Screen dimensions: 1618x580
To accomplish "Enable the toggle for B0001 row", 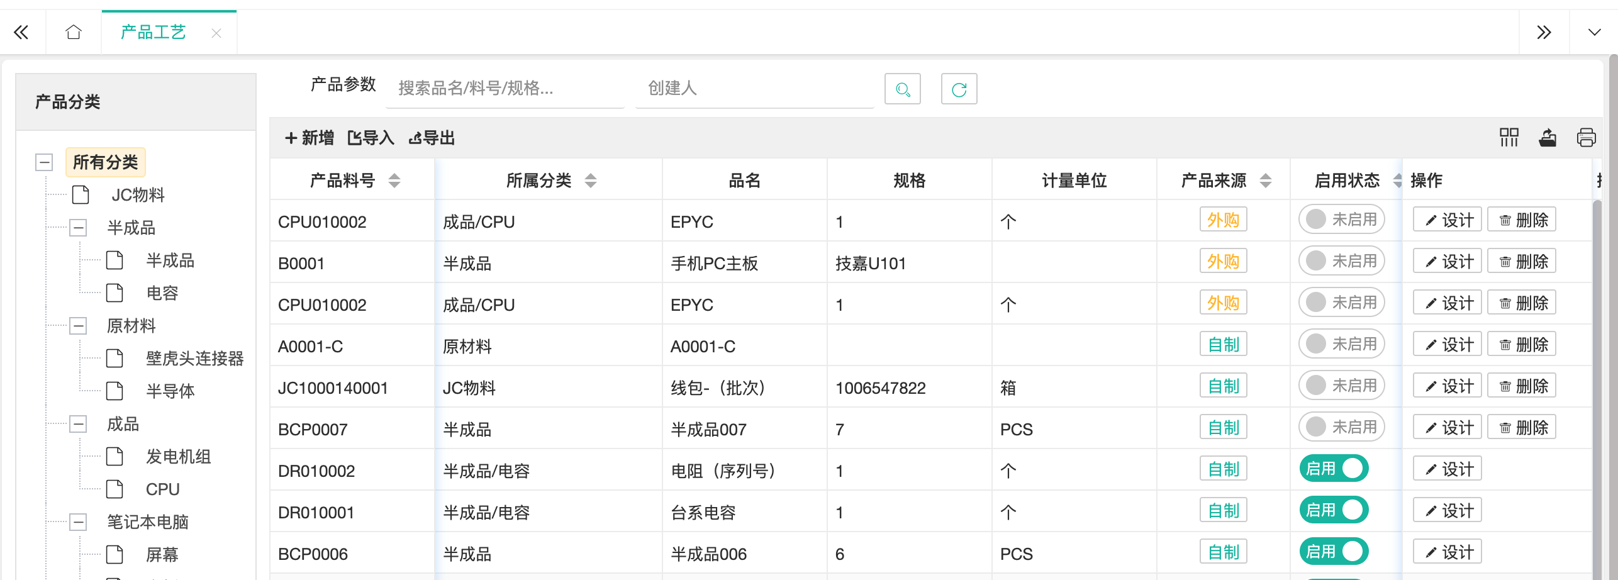I will click(1341, 261).
